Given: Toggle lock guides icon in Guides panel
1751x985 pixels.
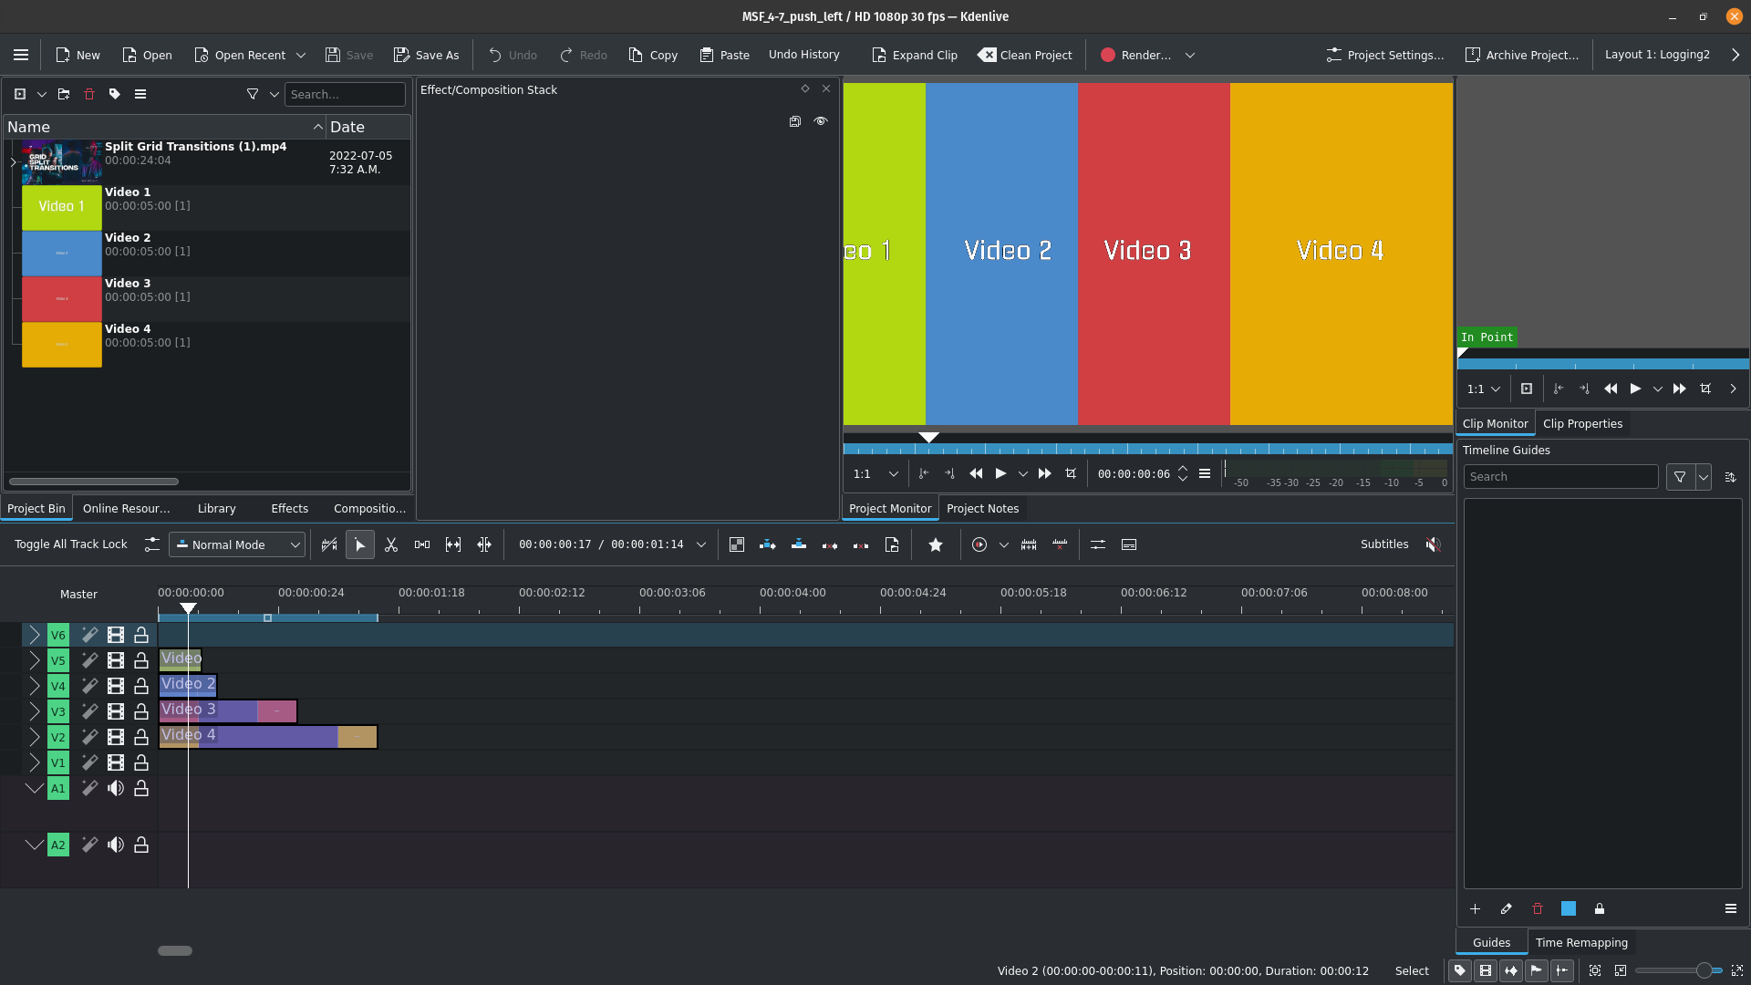Looking at the screenshot, I should (1600, 908).
